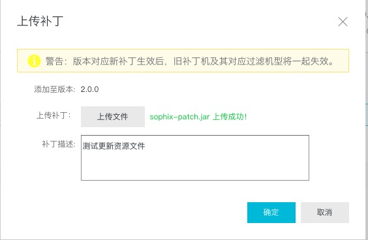Image resolution: width=368 pixels, height=240 pixels.
Task: Click the 补丁描述 field label
Action: tap(59, 144)
